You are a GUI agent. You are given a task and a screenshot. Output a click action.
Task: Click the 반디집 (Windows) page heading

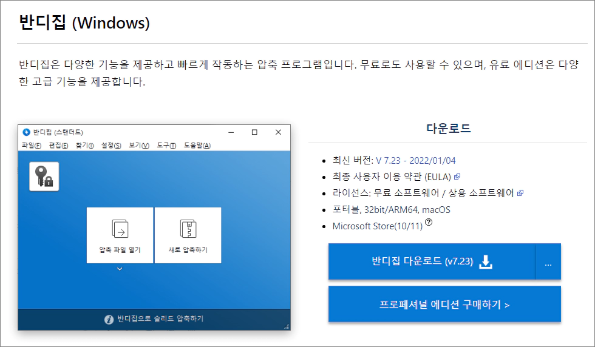click(x=84, y=22)
